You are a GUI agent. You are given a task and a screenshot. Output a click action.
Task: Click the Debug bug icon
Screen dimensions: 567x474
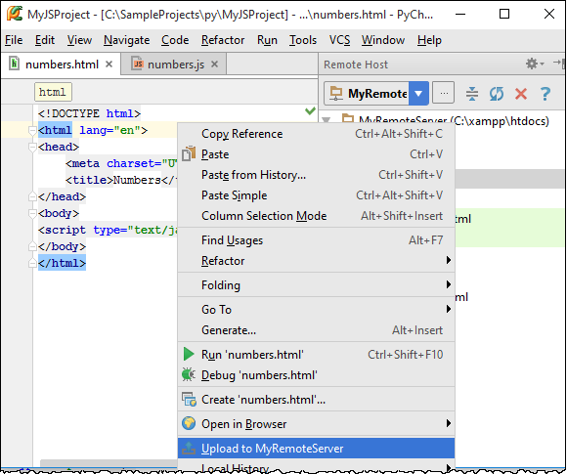tap(189, 374)
